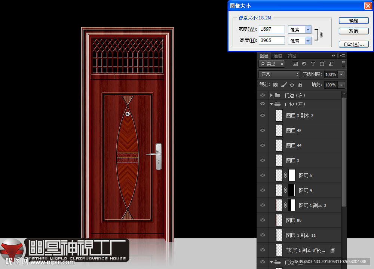Toggle visibility of 图层 3 副本 3
The width and height of the screenshot is (374, 269).
(x=263, y=115)
